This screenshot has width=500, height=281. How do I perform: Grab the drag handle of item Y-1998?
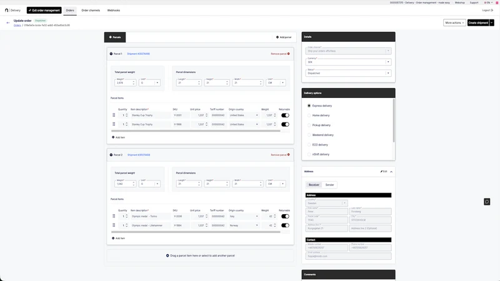point(114,124)
